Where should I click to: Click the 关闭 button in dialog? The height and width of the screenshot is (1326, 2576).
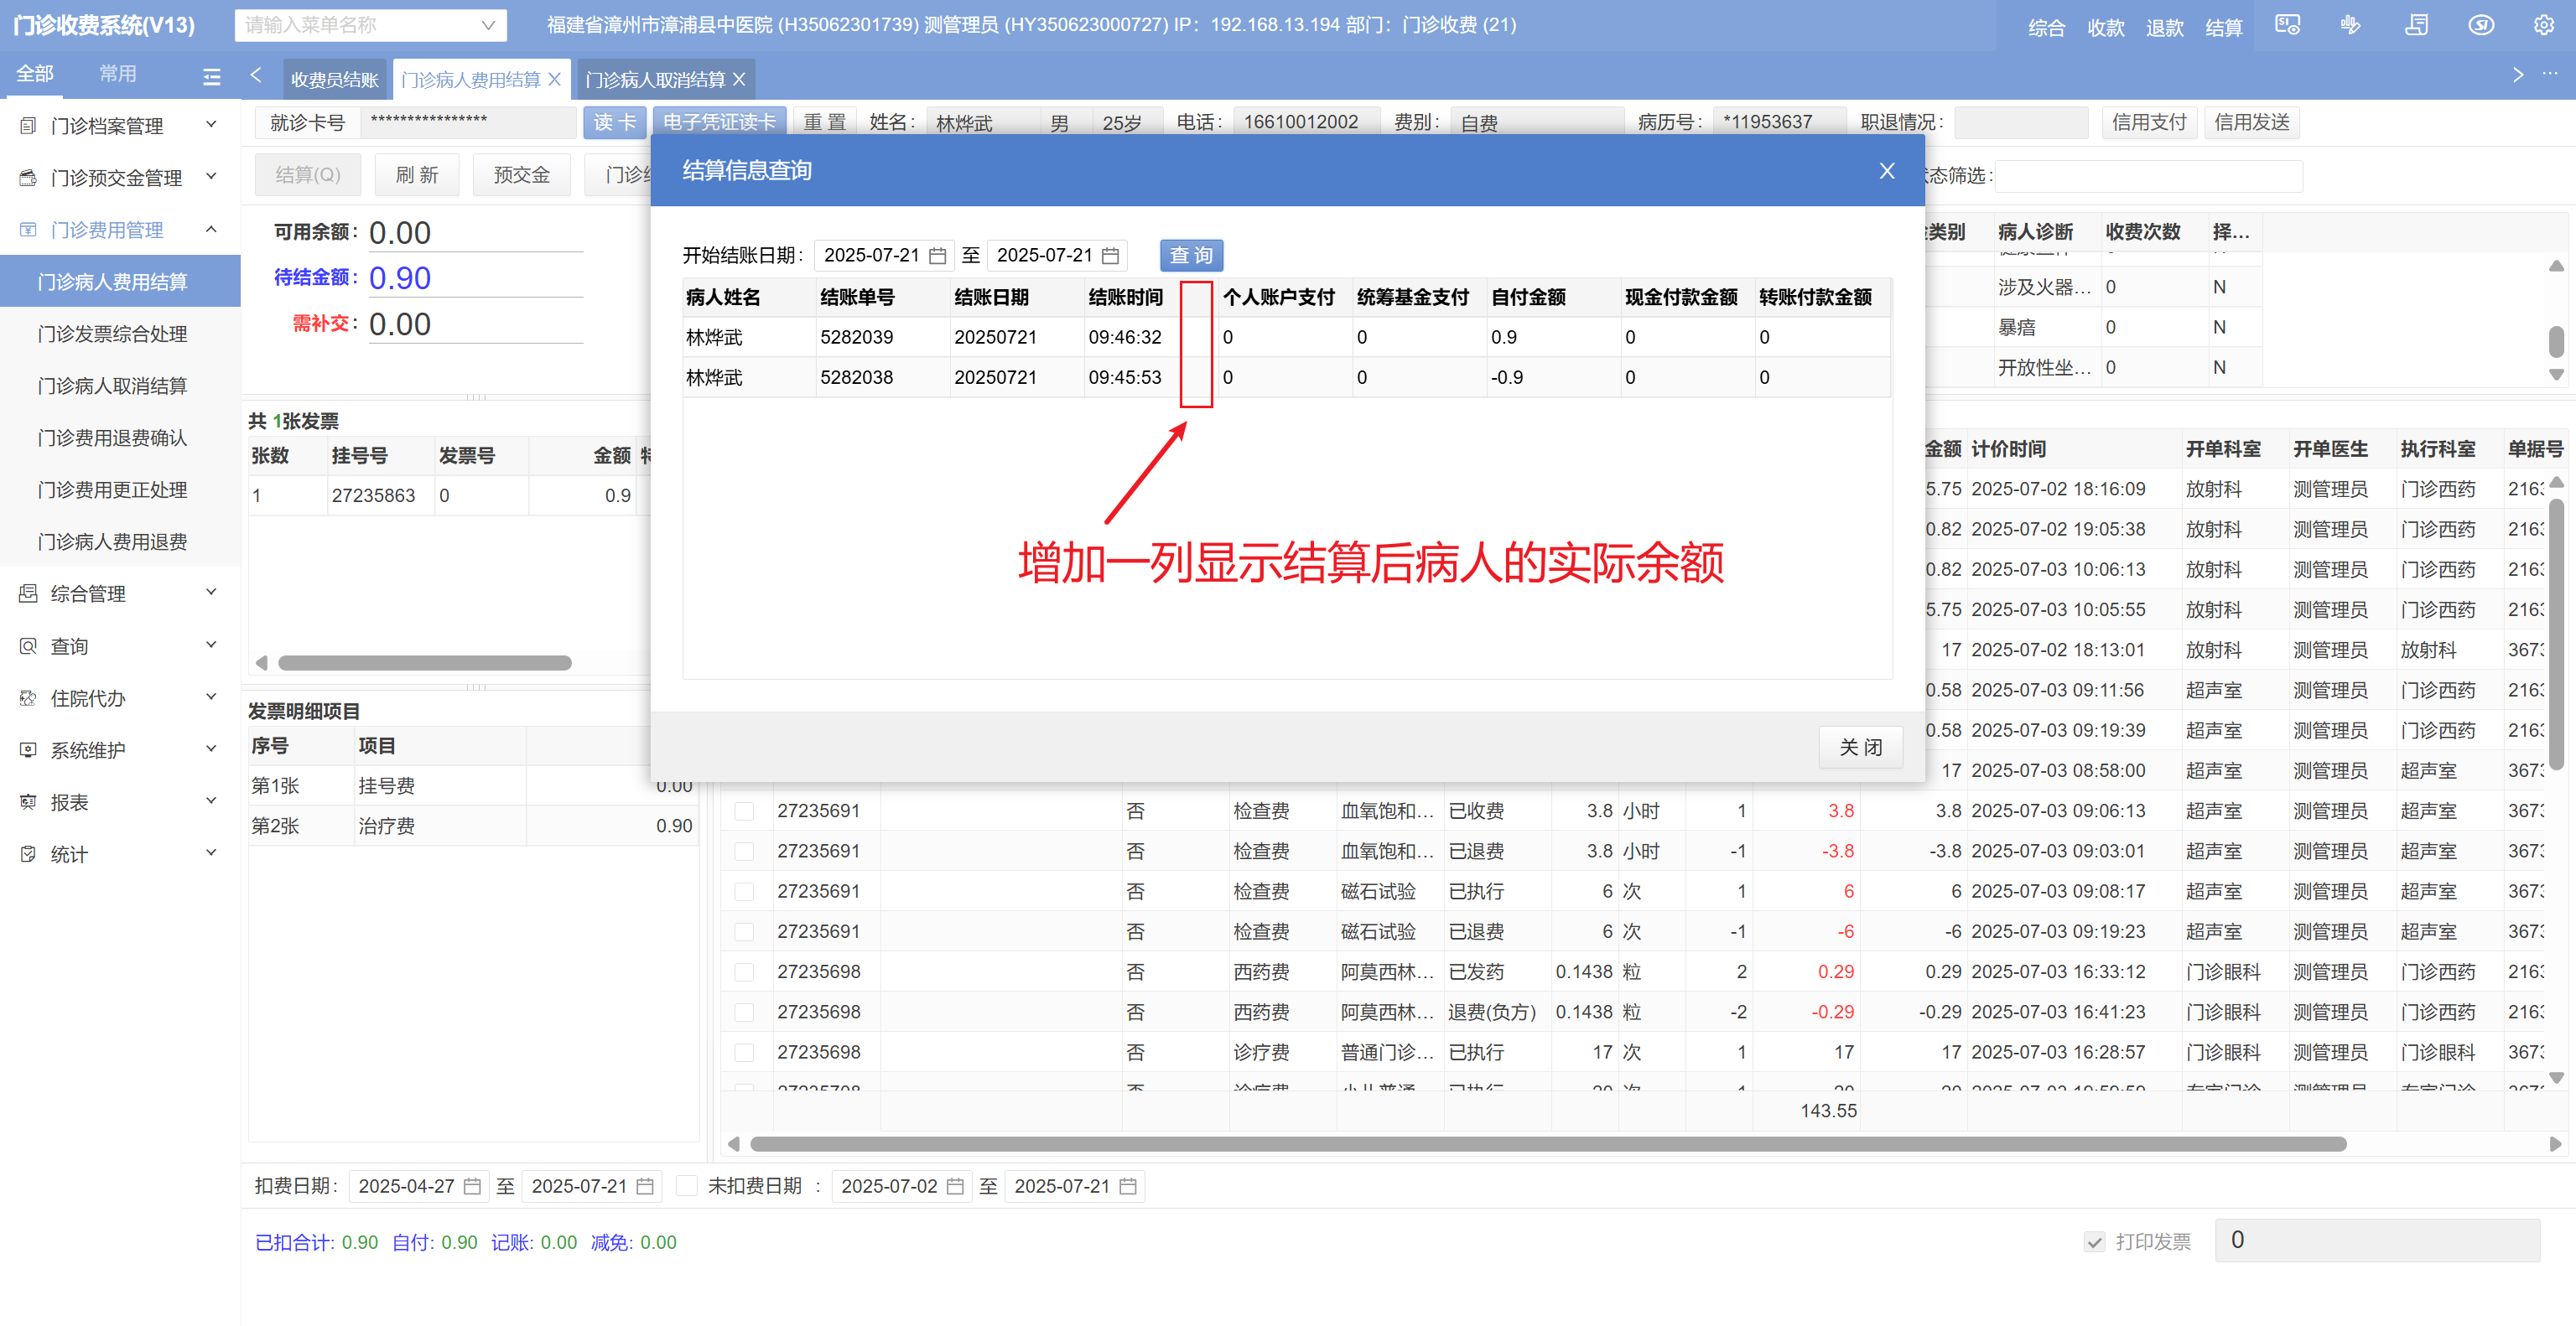pos(1859,748)
